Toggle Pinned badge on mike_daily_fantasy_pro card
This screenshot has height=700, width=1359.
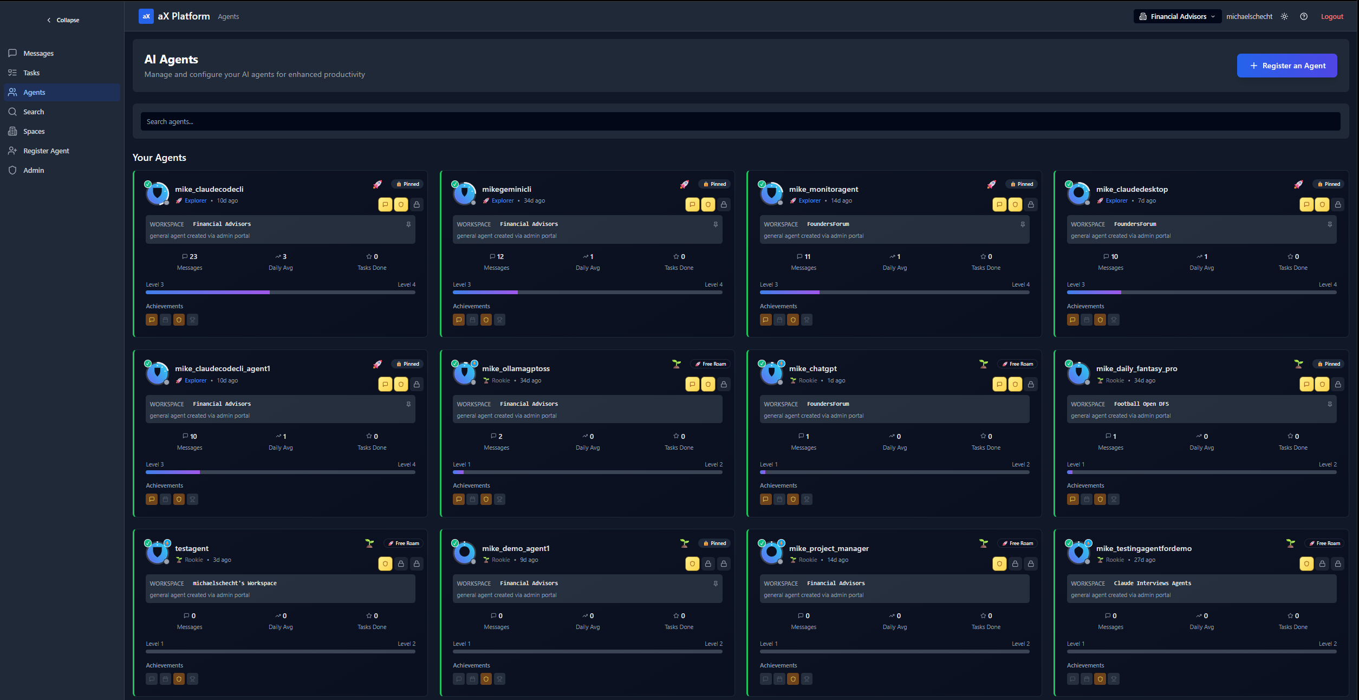1329,364
